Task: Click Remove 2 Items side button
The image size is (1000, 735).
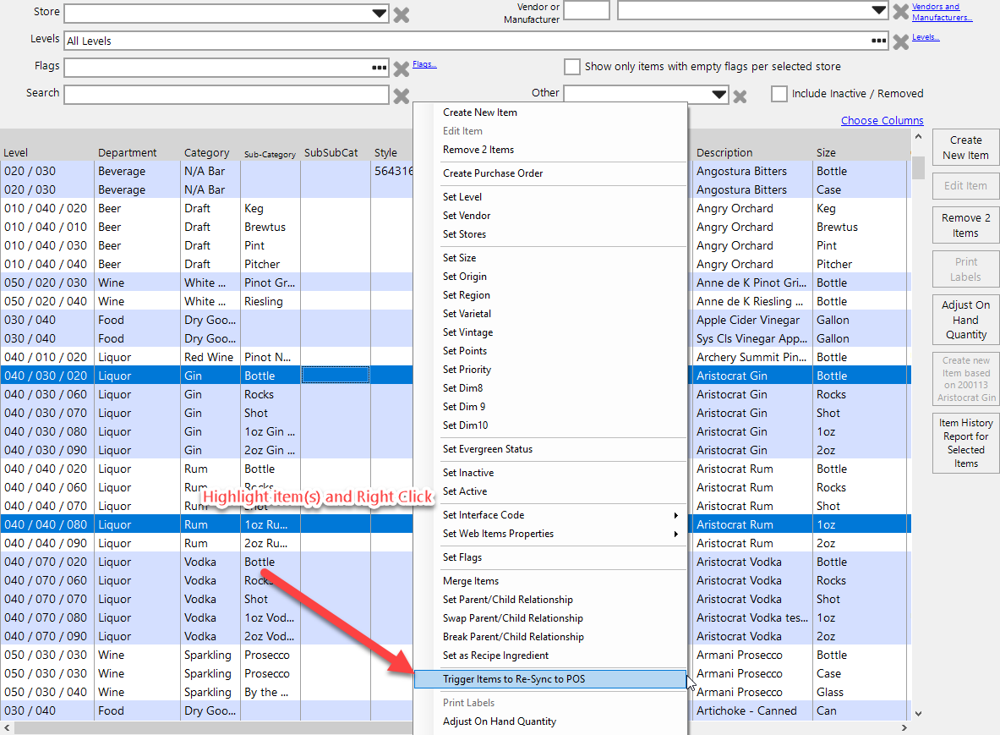Action: [x=965, y=225]
